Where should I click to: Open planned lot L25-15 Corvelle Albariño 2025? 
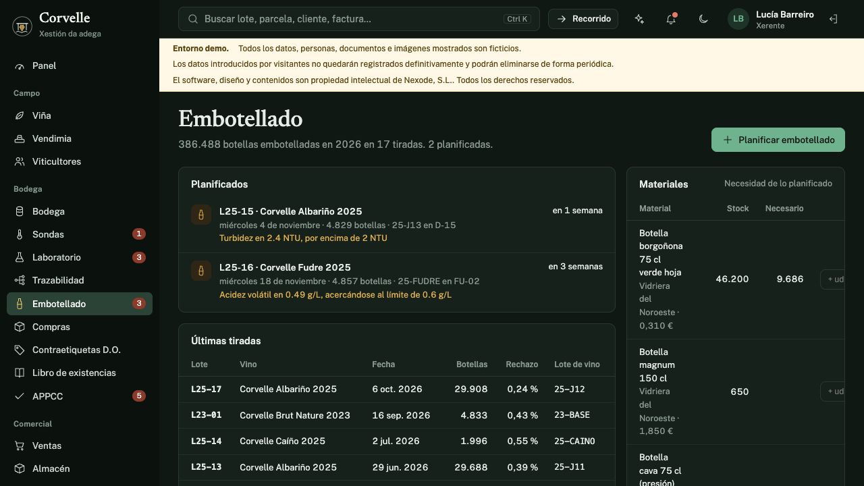(397, 225)
